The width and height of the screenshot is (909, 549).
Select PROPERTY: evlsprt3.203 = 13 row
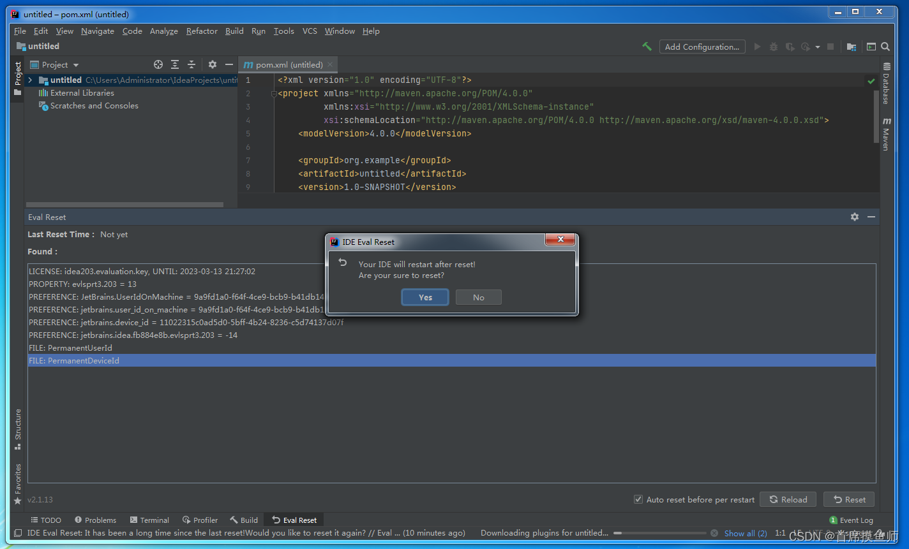[451, 284]
